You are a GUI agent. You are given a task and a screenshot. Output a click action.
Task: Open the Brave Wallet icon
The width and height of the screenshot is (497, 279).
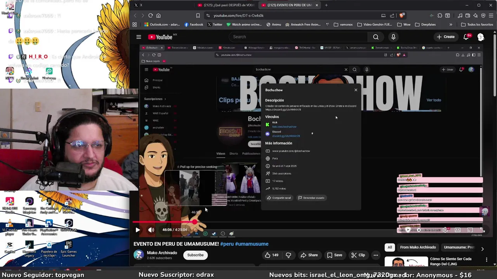[x=468, y=15]
